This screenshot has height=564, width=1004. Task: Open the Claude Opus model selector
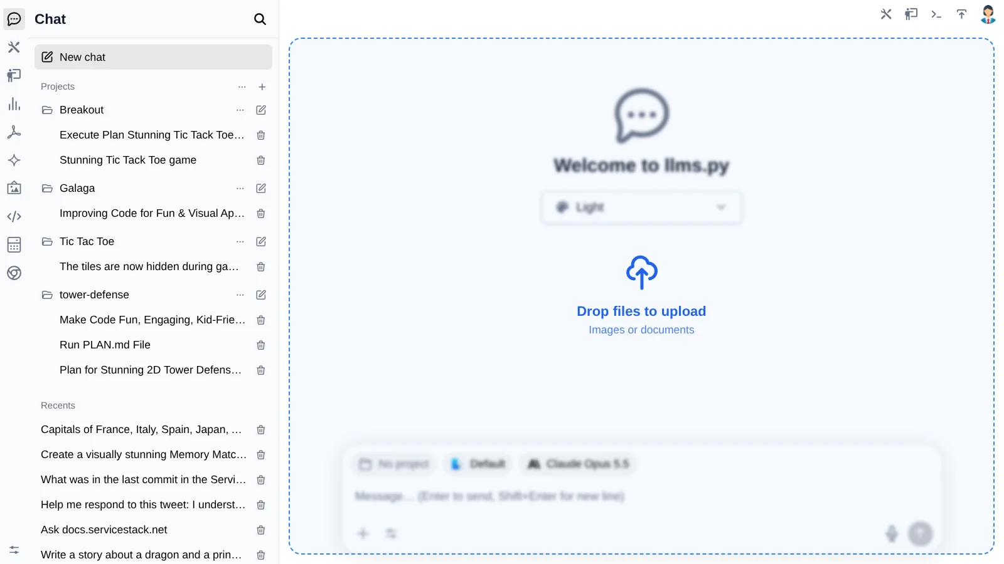point(578,464)
